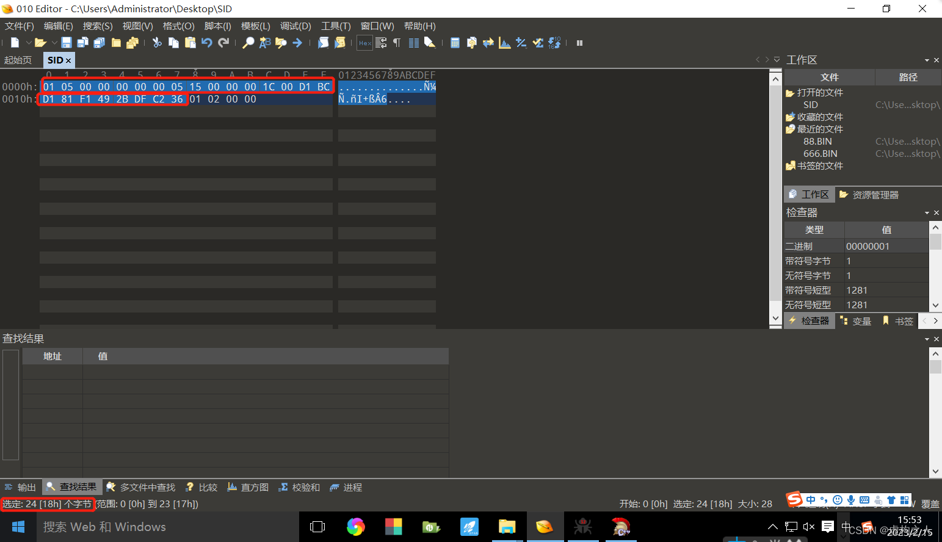942x542 pixels.
Task: Open 查找结果 panel options dropdown arrow
Action: coord(927,339)
